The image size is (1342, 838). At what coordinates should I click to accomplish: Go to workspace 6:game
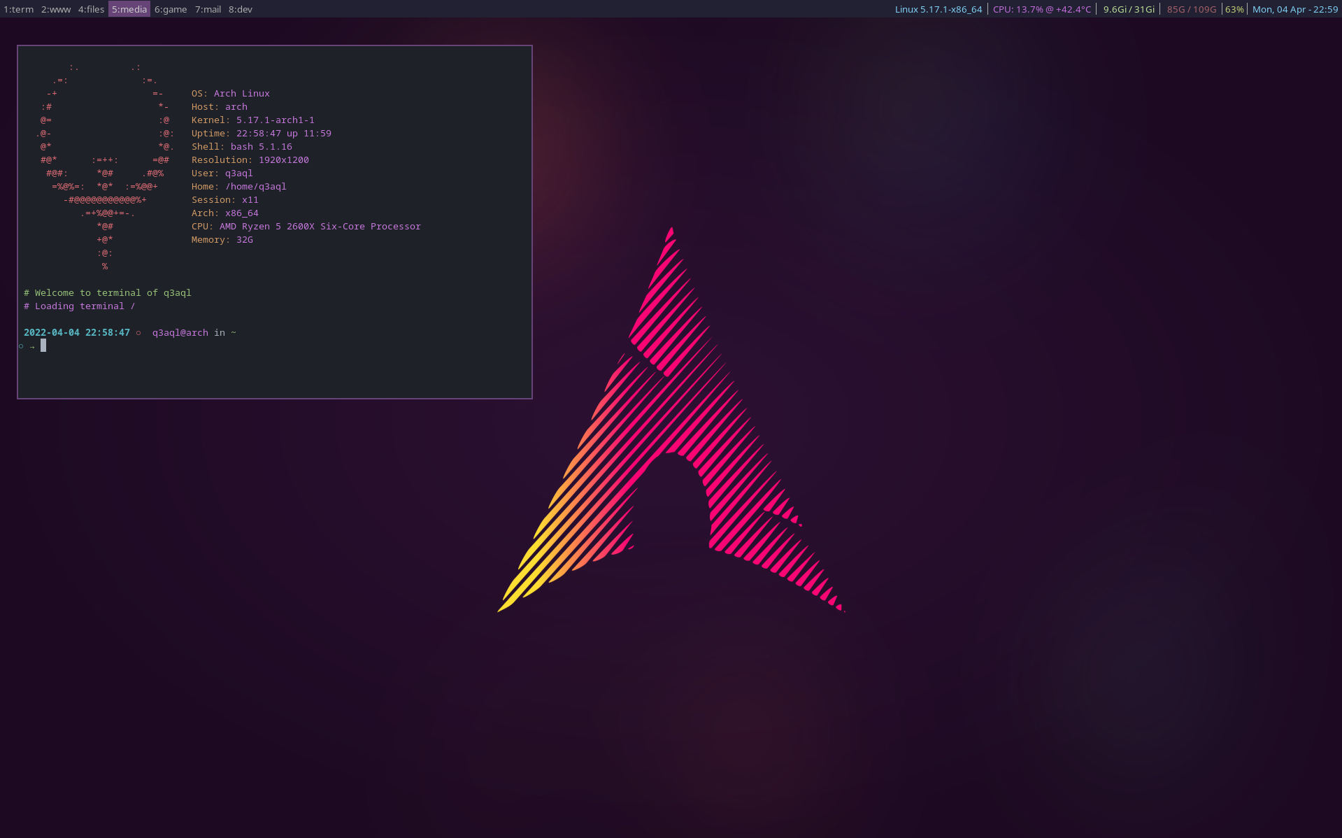click(171, 9)
